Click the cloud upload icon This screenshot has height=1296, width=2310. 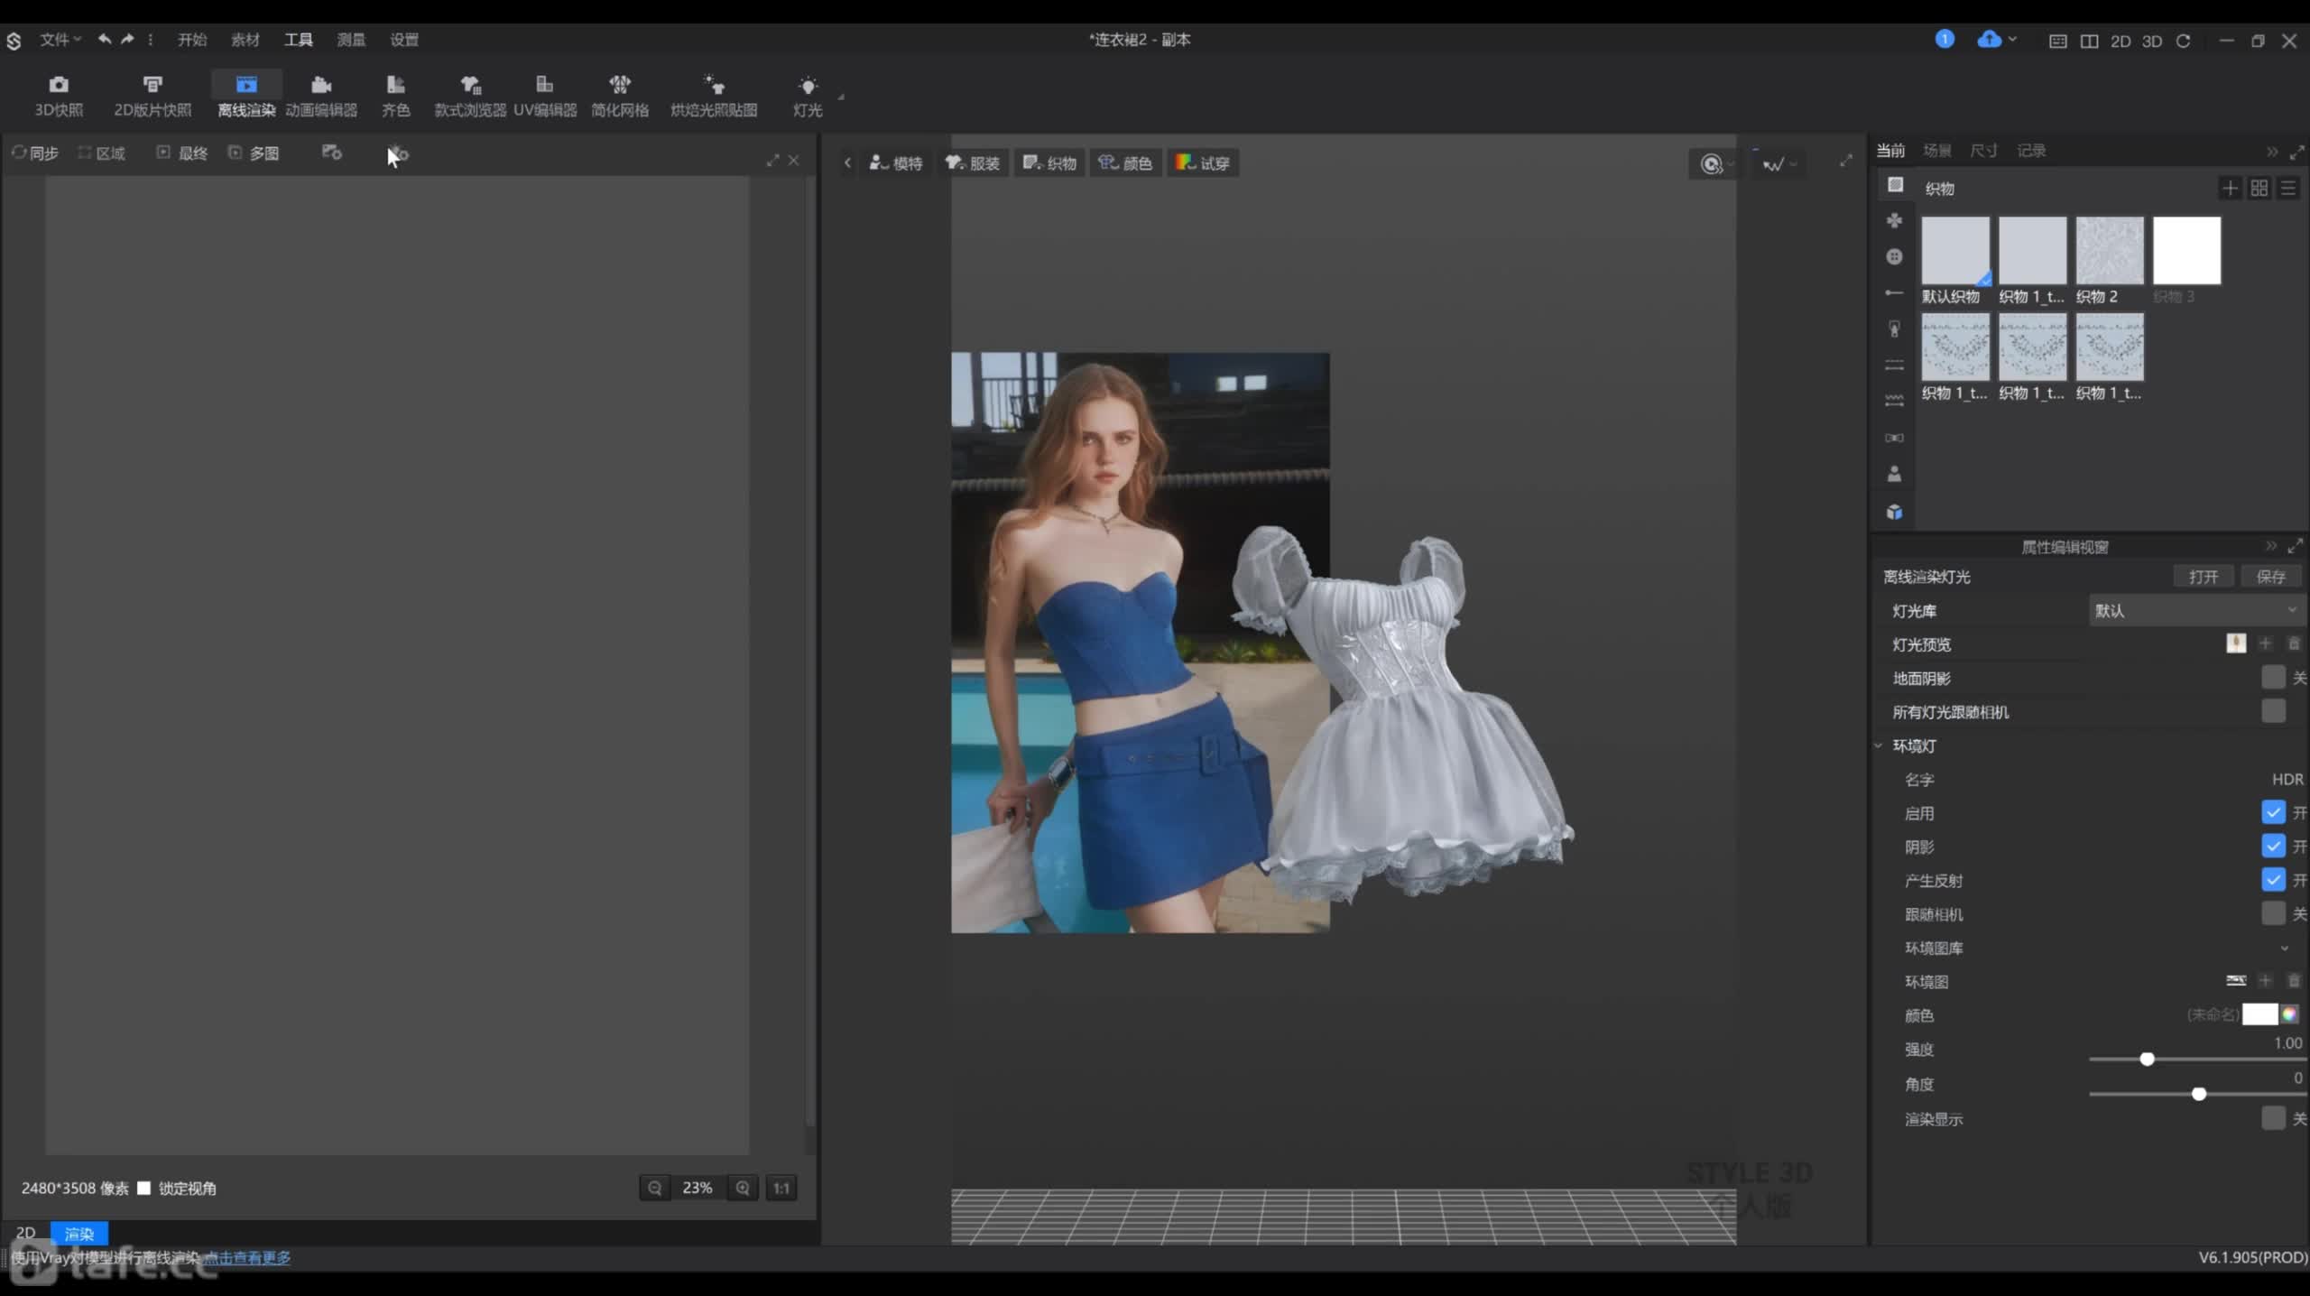(x=1989, y=39)
